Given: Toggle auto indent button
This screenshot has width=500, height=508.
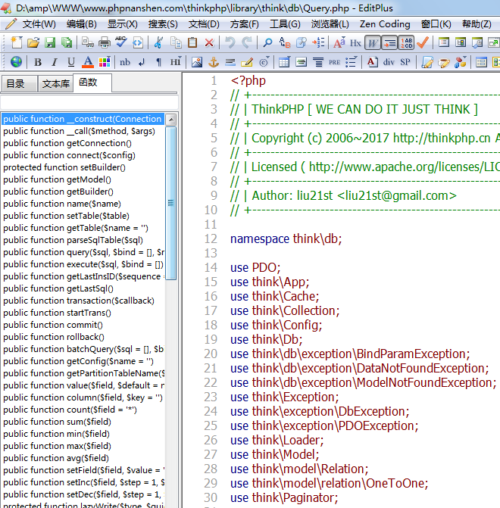Looking at the screenshot, I should [x=389, y=42].
